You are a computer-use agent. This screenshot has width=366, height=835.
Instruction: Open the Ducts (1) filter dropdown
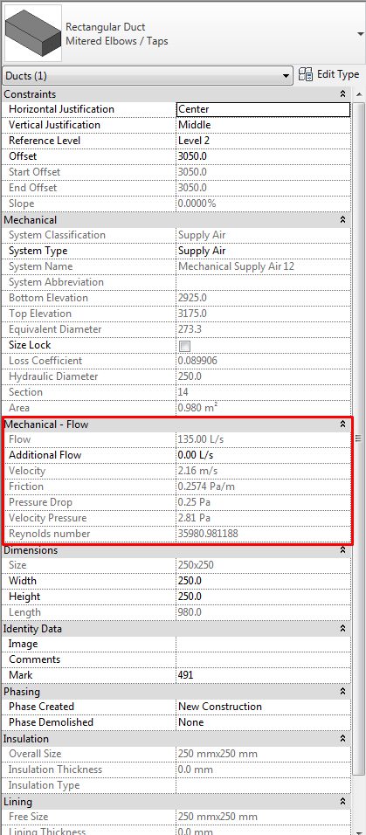click(148, 76)
